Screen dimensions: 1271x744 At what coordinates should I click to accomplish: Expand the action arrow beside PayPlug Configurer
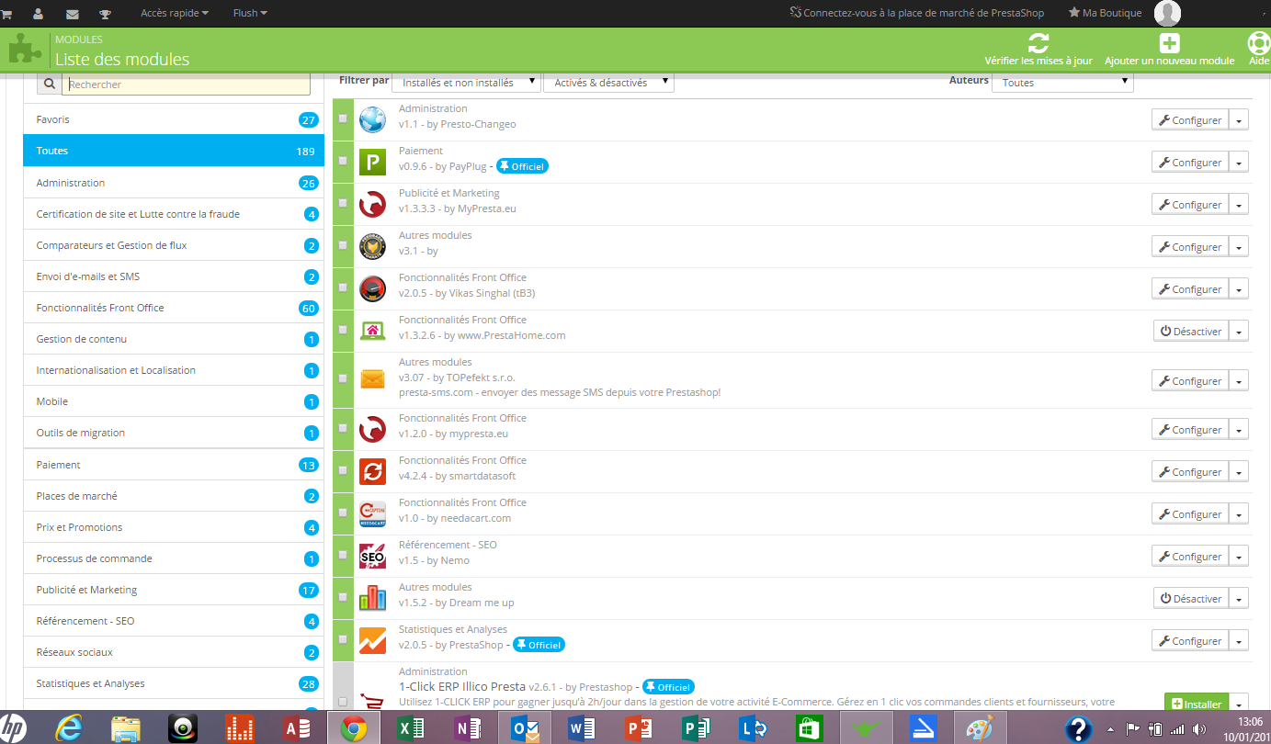pos(1239,163)
